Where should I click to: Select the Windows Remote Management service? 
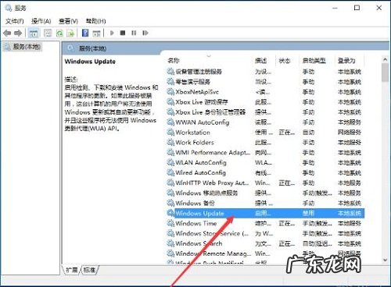(x=213, y=253)
